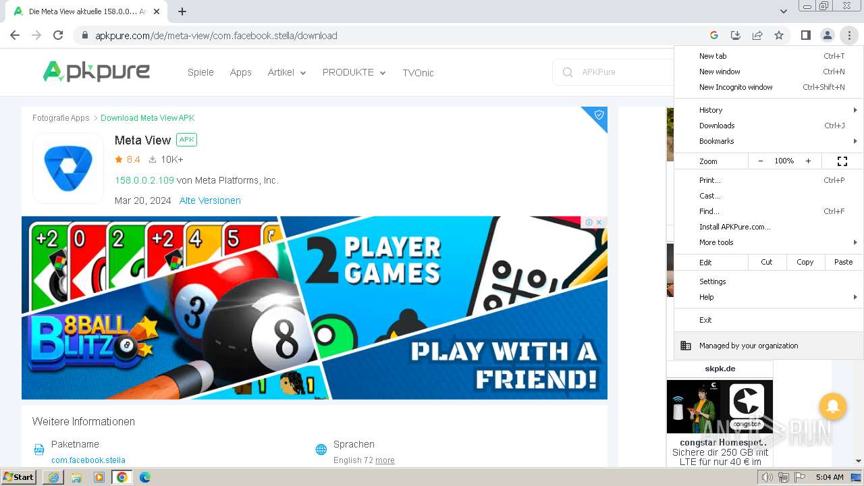Click Managed by your organization
Screen dimensions: 864x486
(769, 346)
